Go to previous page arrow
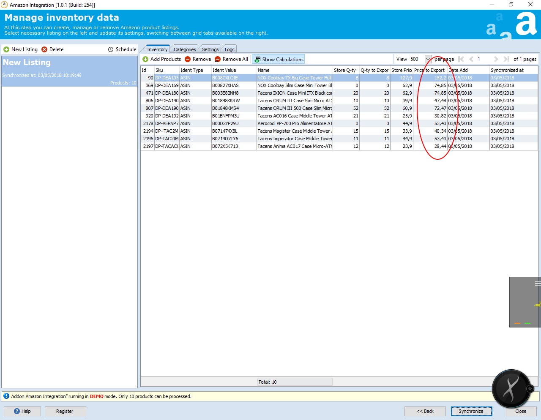The height and width of the screenshot is (420, 541). (471, 59)
